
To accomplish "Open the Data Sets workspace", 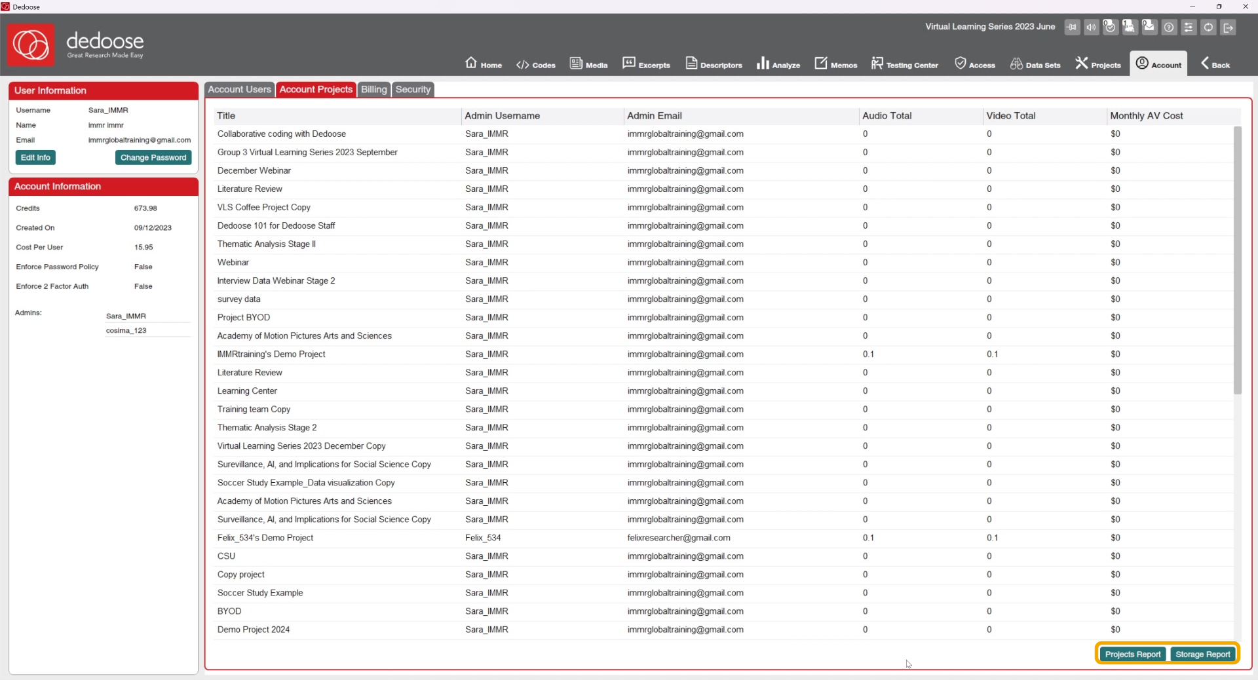I will point(1035,64).
